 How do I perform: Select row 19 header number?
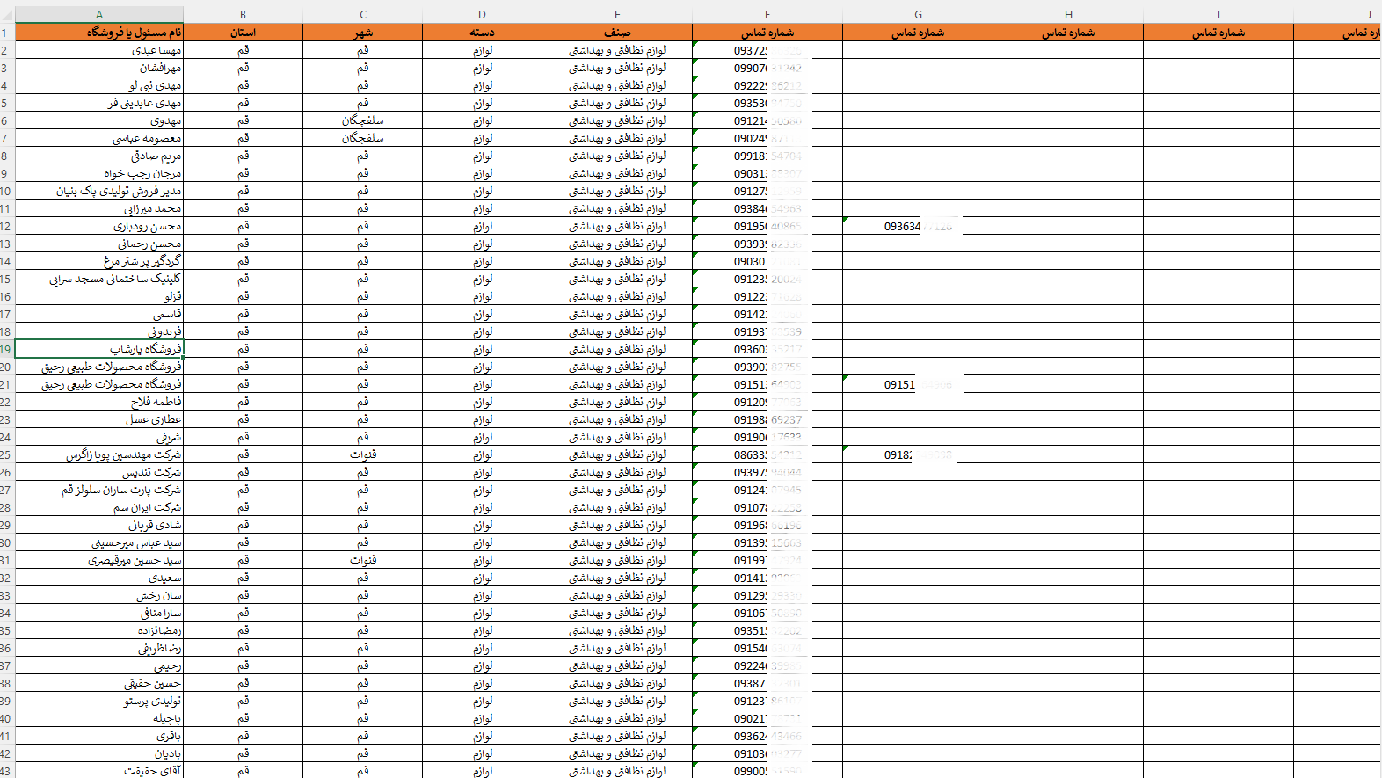(x=7, y=349)
